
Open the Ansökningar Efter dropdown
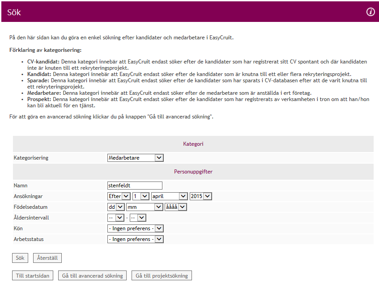(x=119, y=196)
